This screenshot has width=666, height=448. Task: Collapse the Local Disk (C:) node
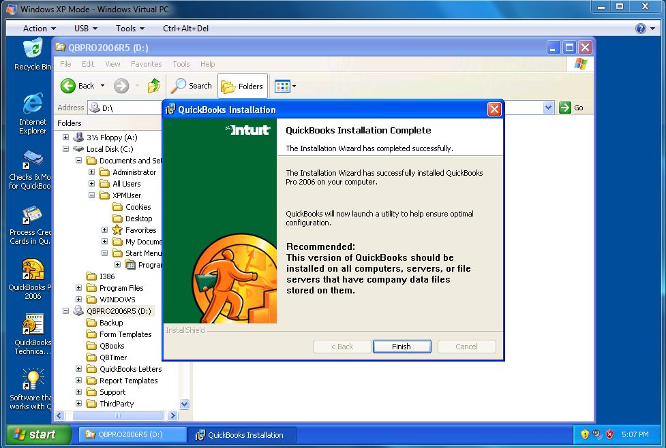(x=65, y=149)
